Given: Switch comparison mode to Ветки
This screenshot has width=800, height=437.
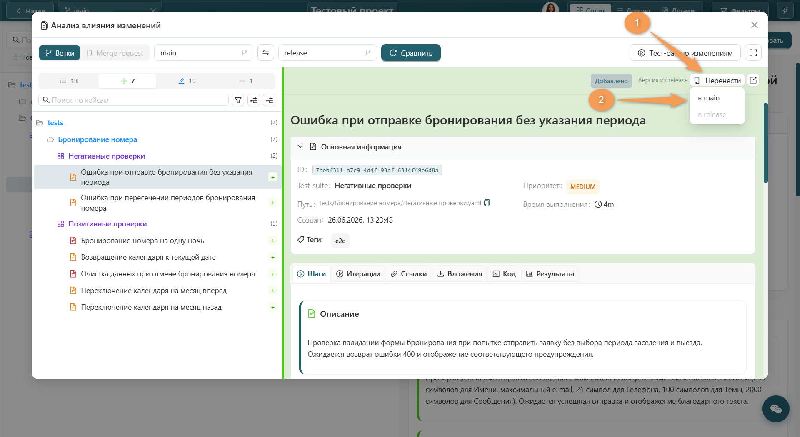Looking at the screenshot, I should click(60, 53).
